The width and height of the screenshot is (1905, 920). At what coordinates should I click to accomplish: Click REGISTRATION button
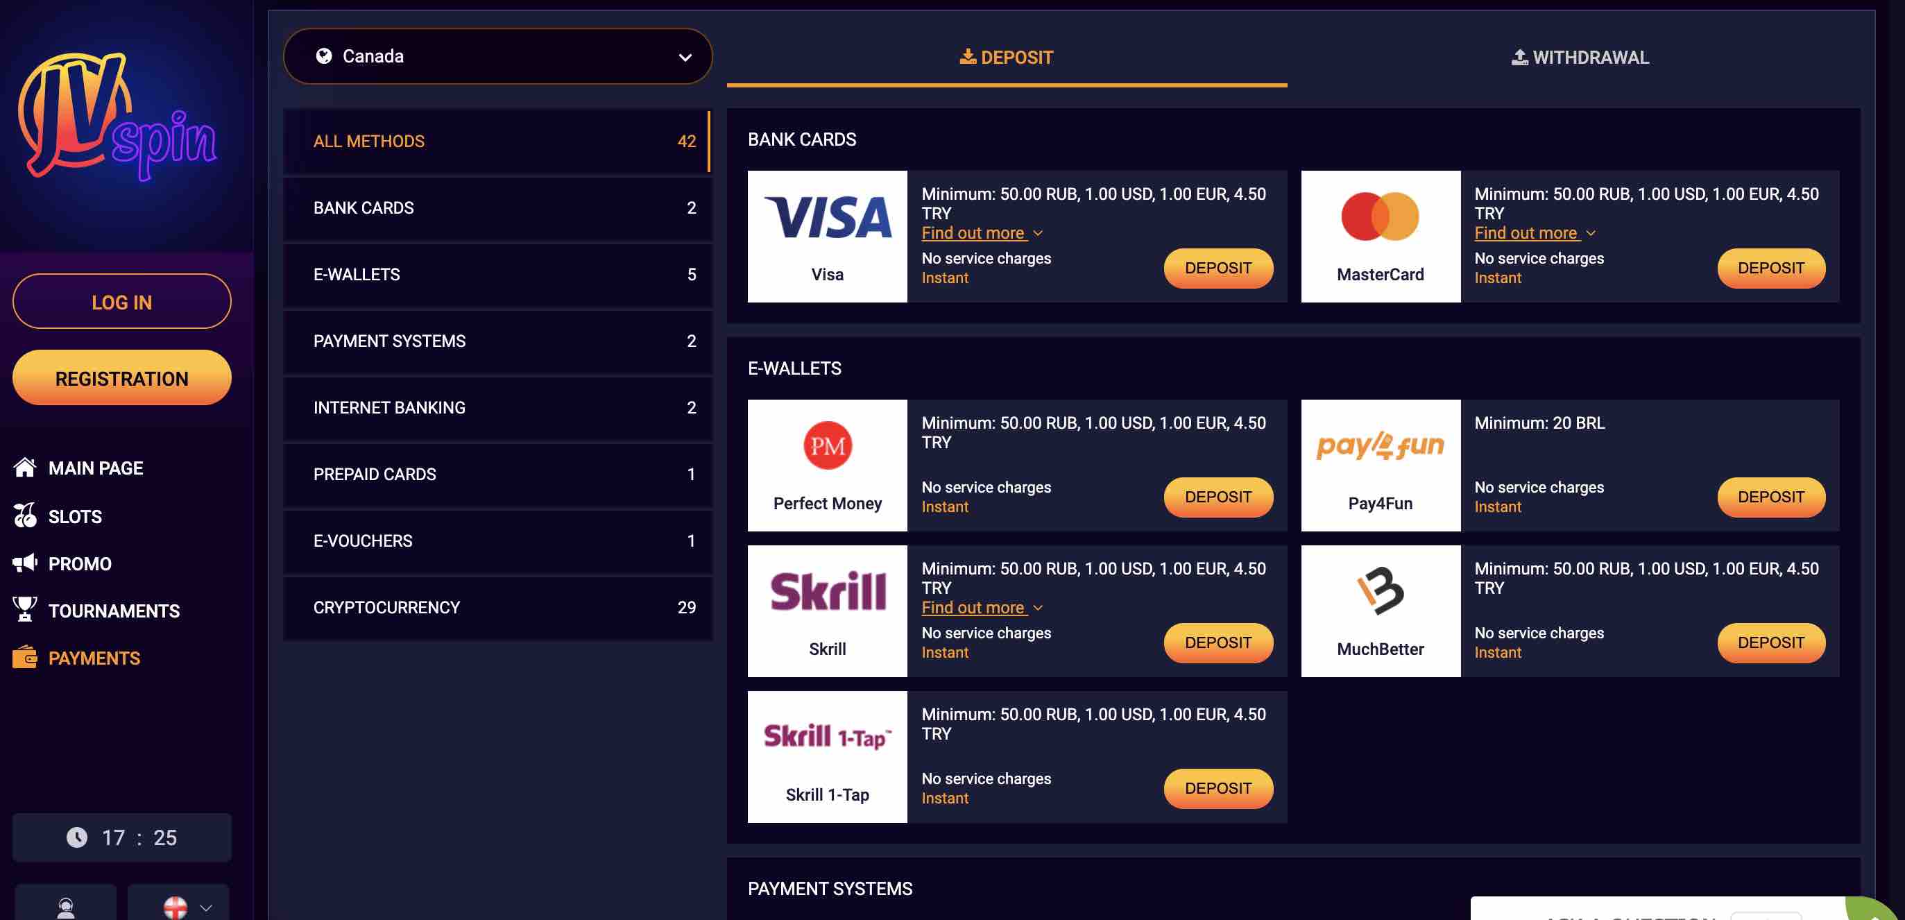pyautogui.click(x=121, y=377)
